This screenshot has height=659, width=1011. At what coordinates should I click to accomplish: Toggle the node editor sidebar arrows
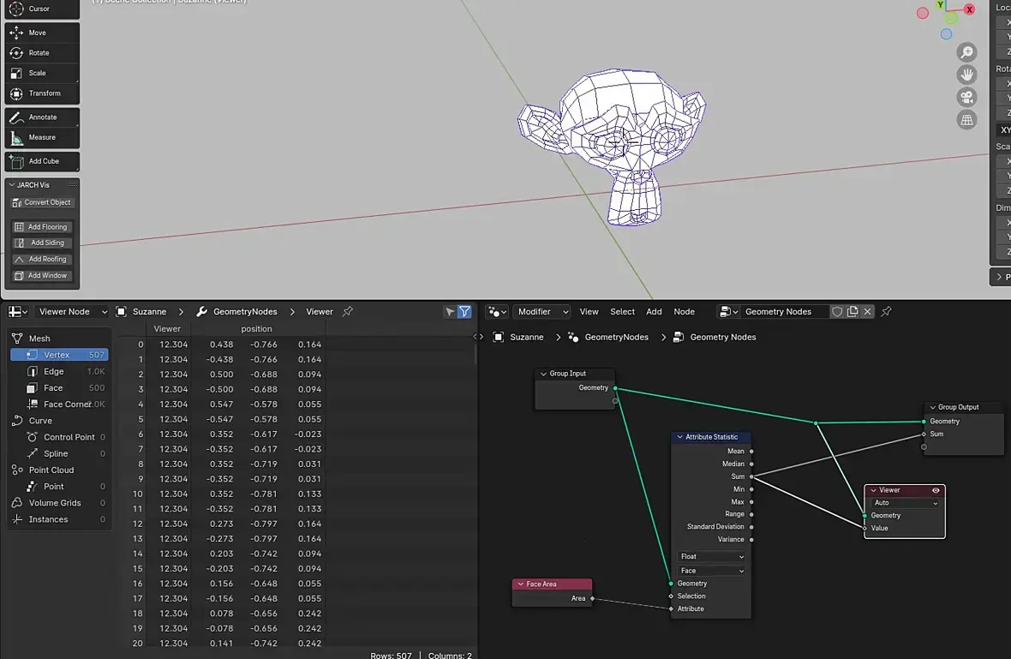click(478, 337)
